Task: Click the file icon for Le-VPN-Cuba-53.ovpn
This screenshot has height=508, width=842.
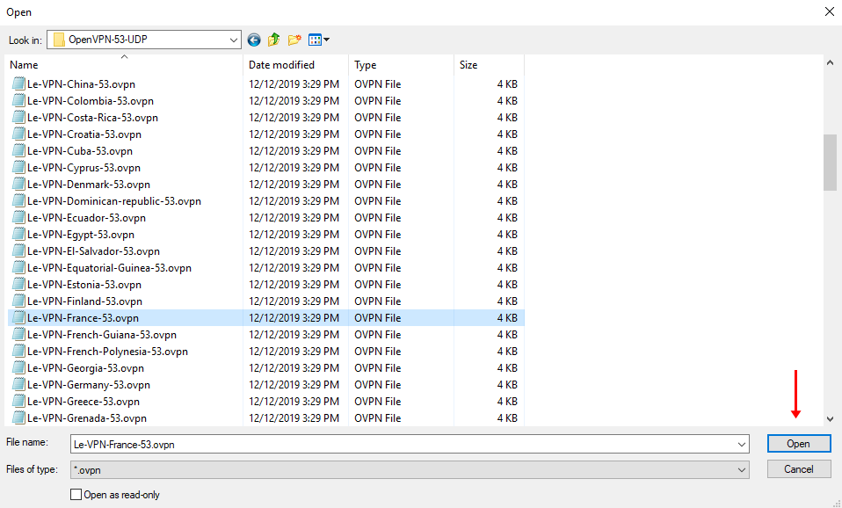Action: tap(18, 150)
